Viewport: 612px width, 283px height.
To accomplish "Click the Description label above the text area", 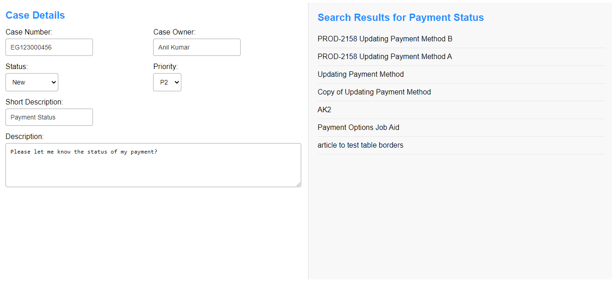I will [25, 136].
